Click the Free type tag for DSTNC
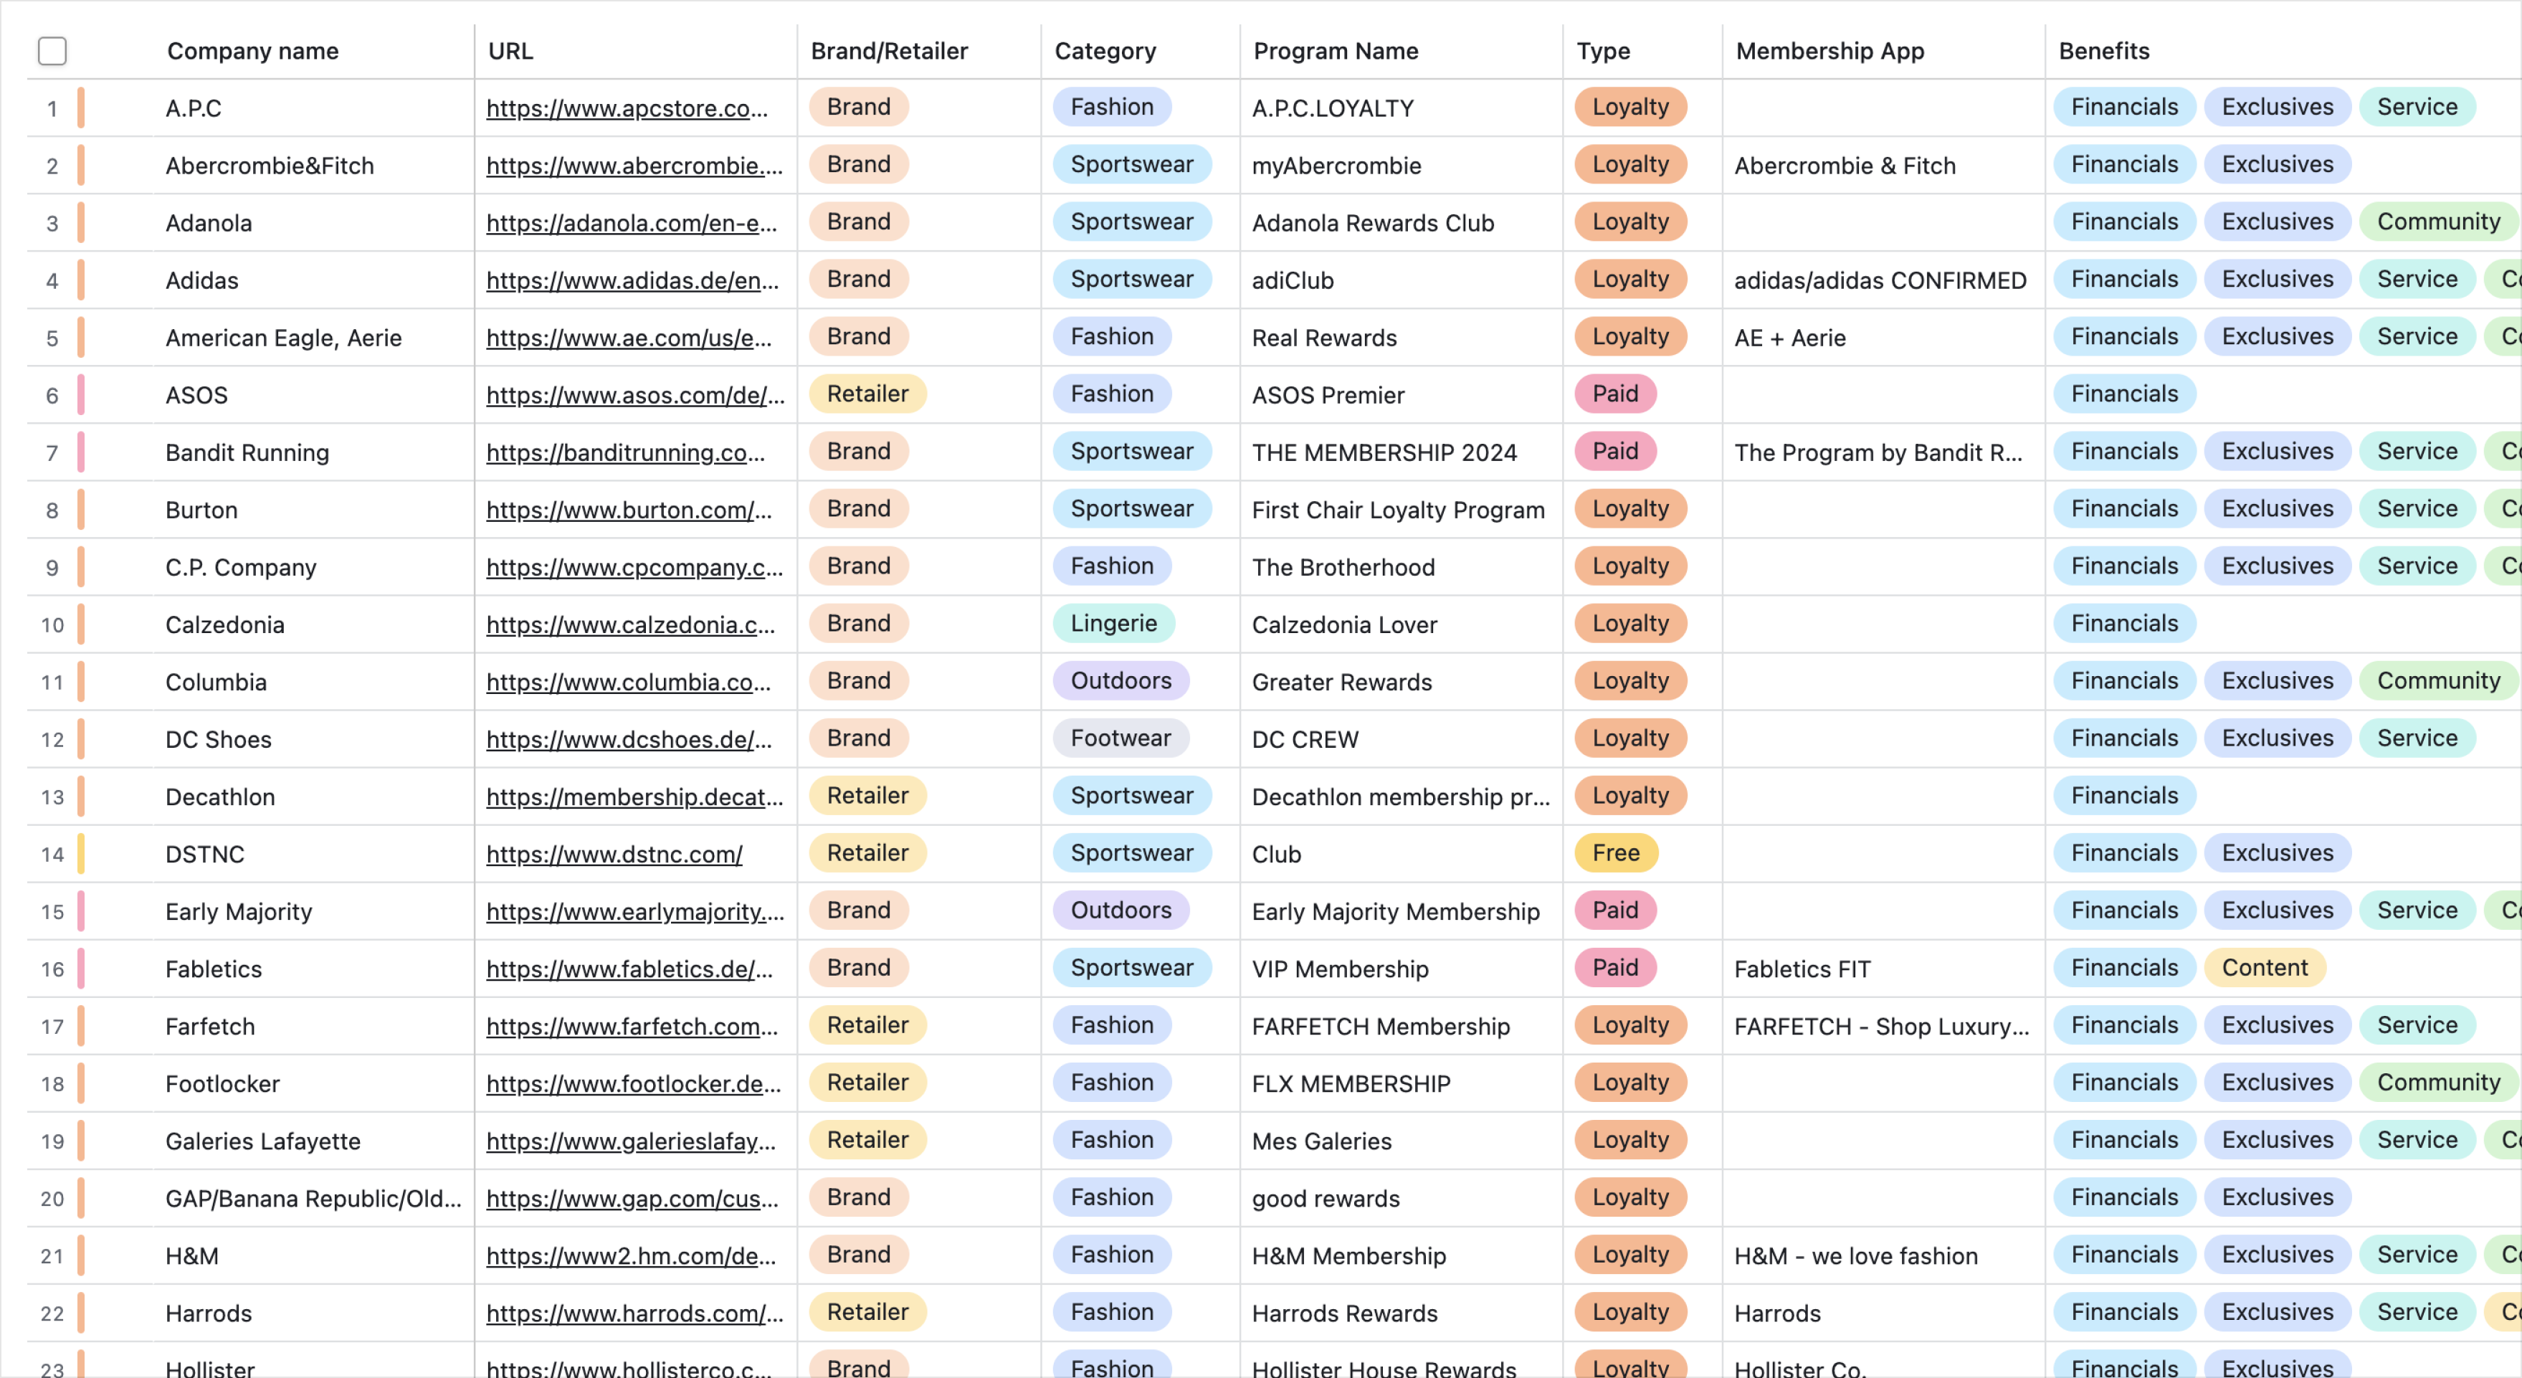Viewport: 2522px width, 1378px height. click(1615, 853)
